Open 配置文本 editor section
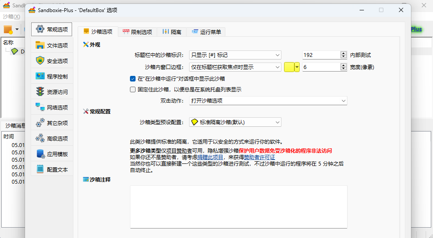The image size is (433, 238). [52, 169]
